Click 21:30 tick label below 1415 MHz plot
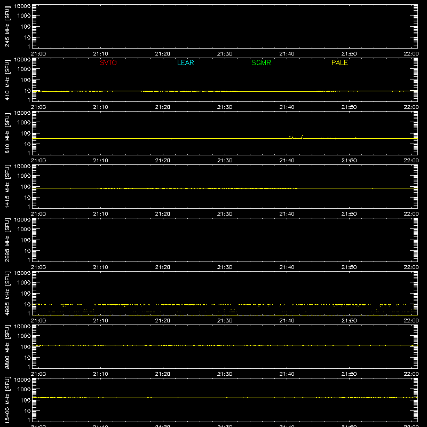The width and height of the screenshot is (427, 427). tap(225, 214)
